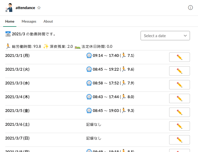
Task: Click the attendance app title
Action: click(25, 8)
